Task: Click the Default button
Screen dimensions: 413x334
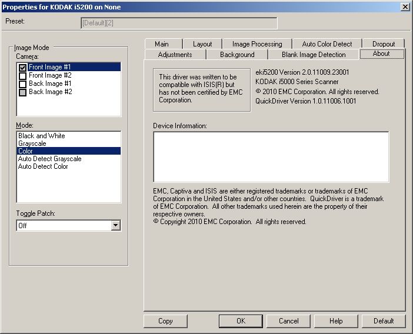Action: tap(384, 321)
